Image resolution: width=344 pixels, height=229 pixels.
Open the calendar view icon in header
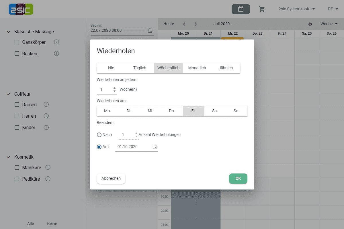[x=241, y=9]
